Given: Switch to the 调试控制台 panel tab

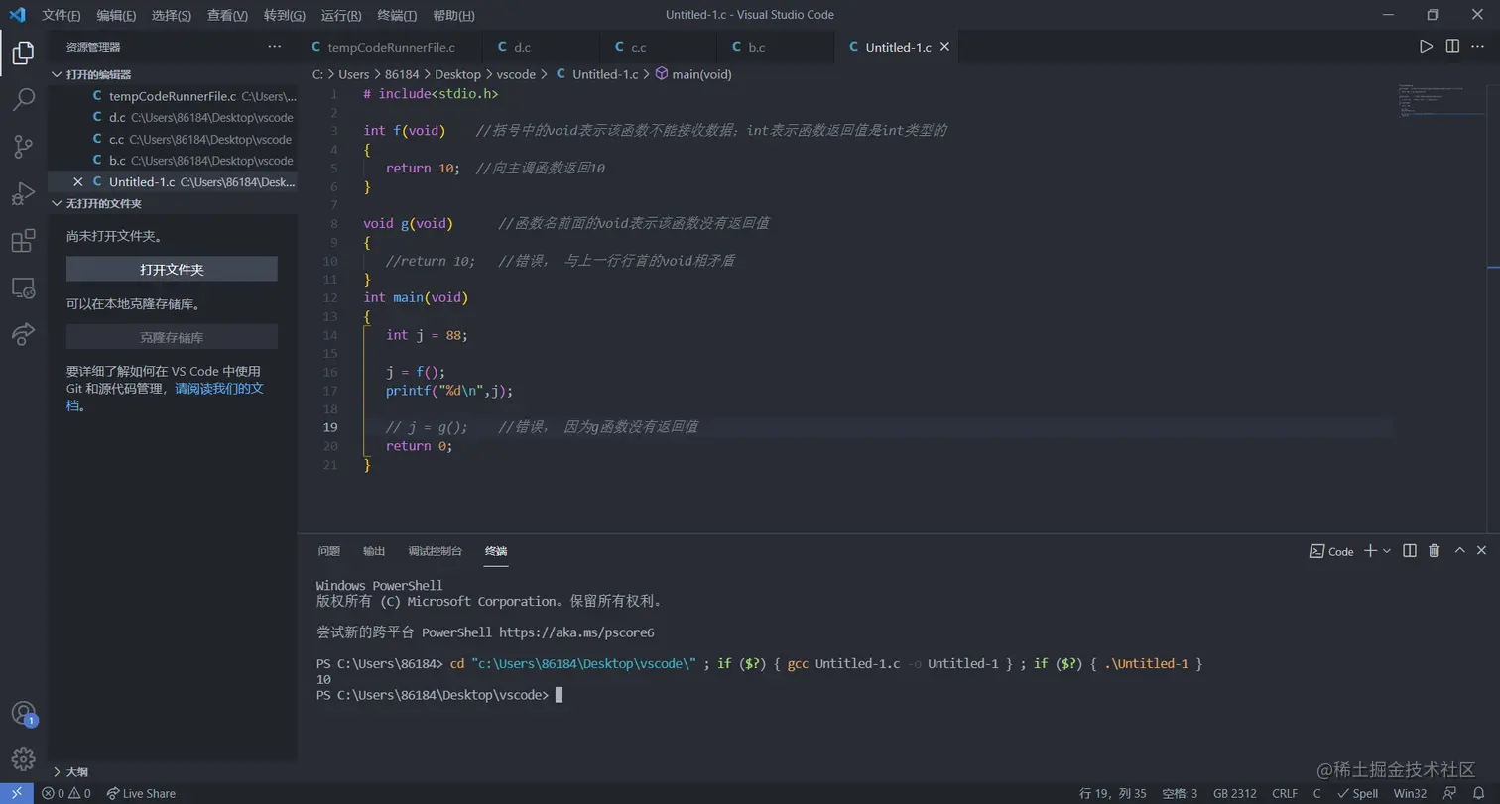Looking at the screenshot, I should 435,551.
